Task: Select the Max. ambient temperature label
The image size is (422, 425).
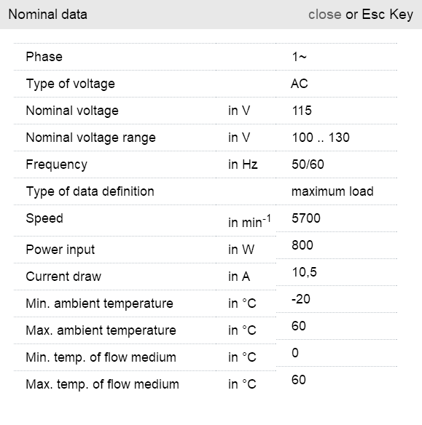Action: [x=101, y=330]
